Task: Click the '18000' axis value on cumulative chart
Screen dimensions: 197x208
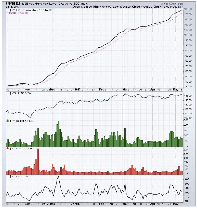Action: 188,9
